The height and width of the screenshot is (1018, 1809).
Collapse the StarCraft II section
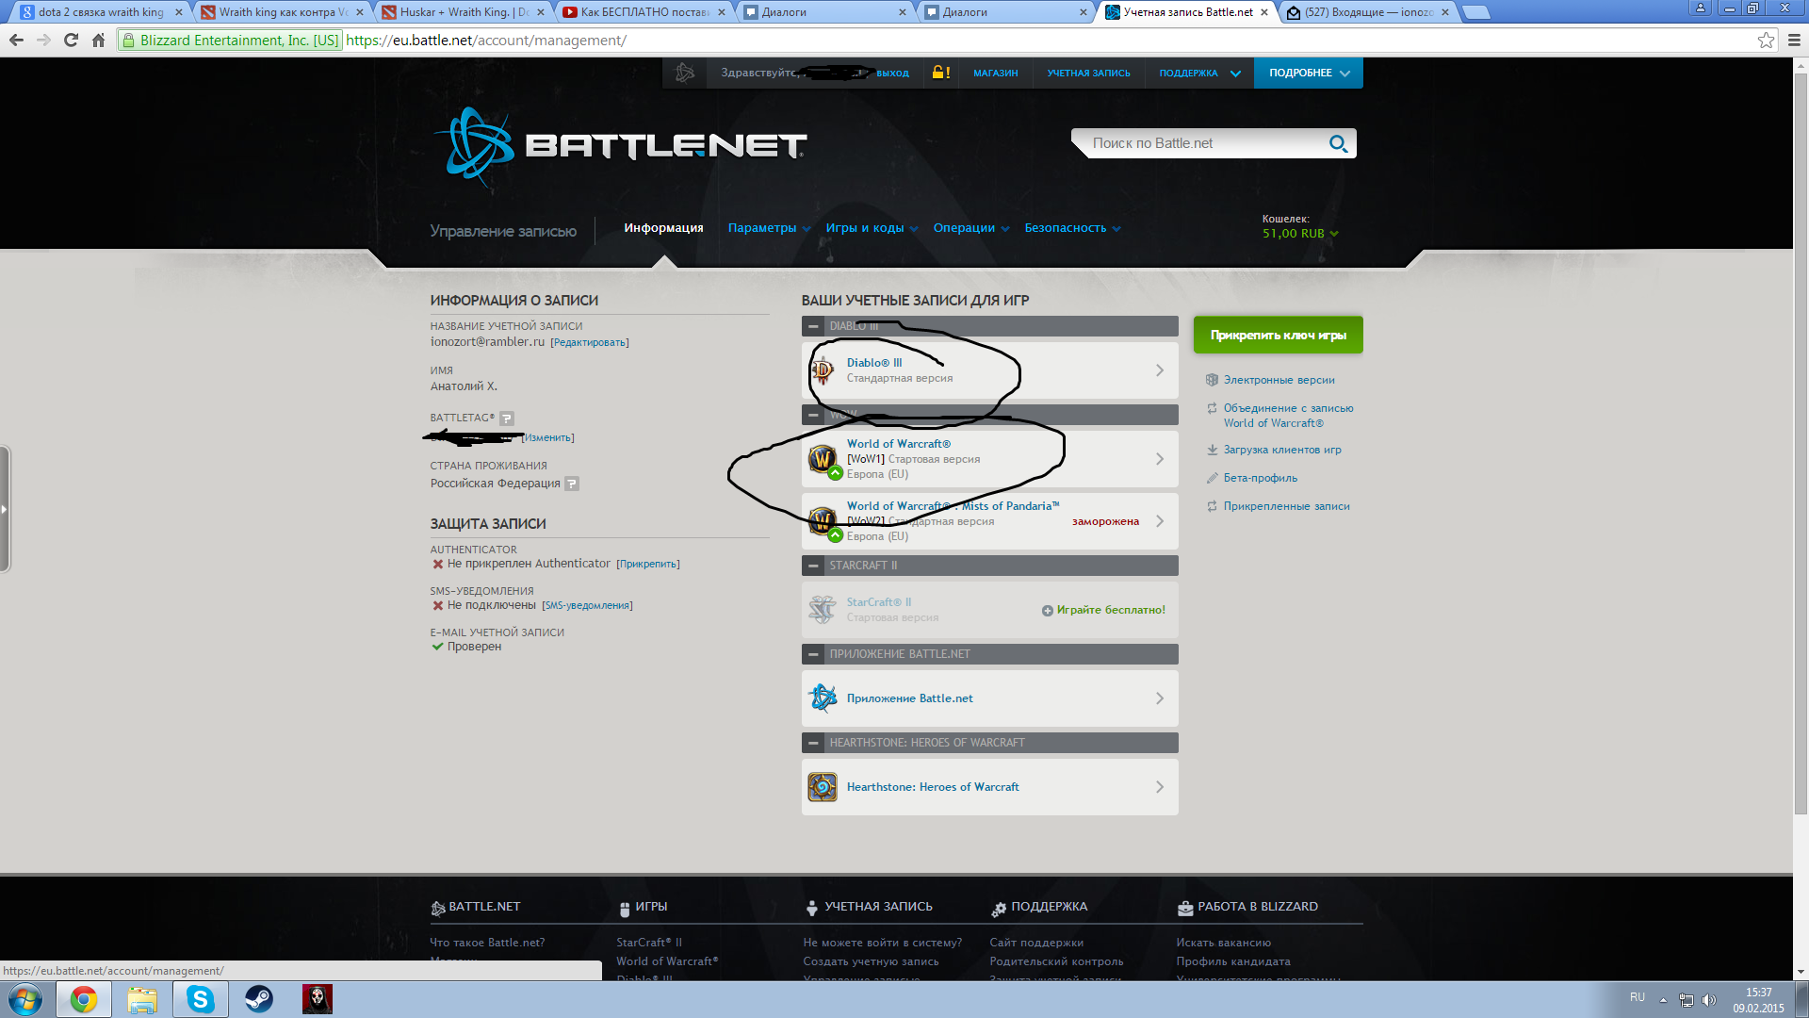(x=813, y=566)
